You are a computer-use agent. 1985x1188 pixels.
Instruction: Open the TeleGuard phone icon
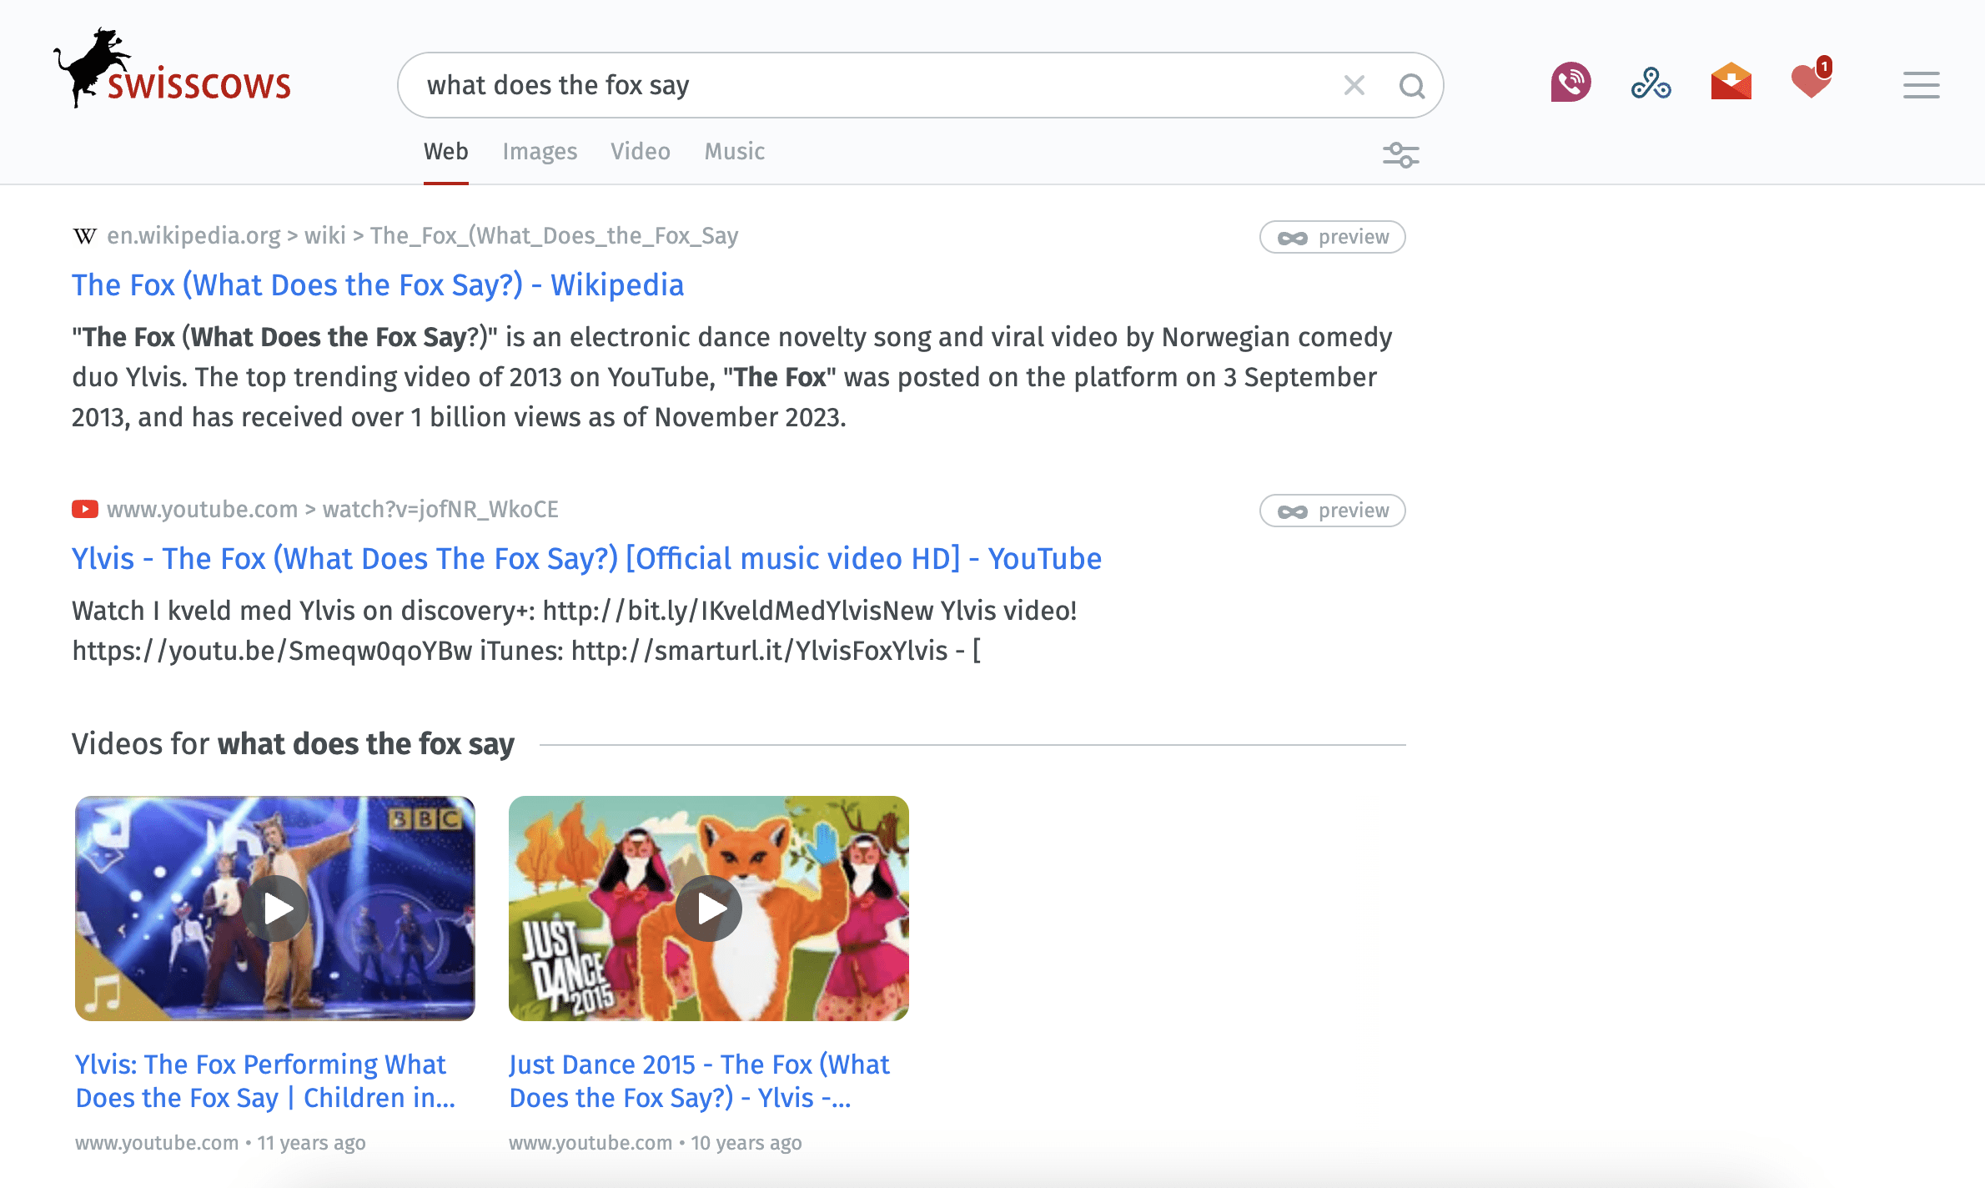pyautogui.click(x=1570, y=83)
